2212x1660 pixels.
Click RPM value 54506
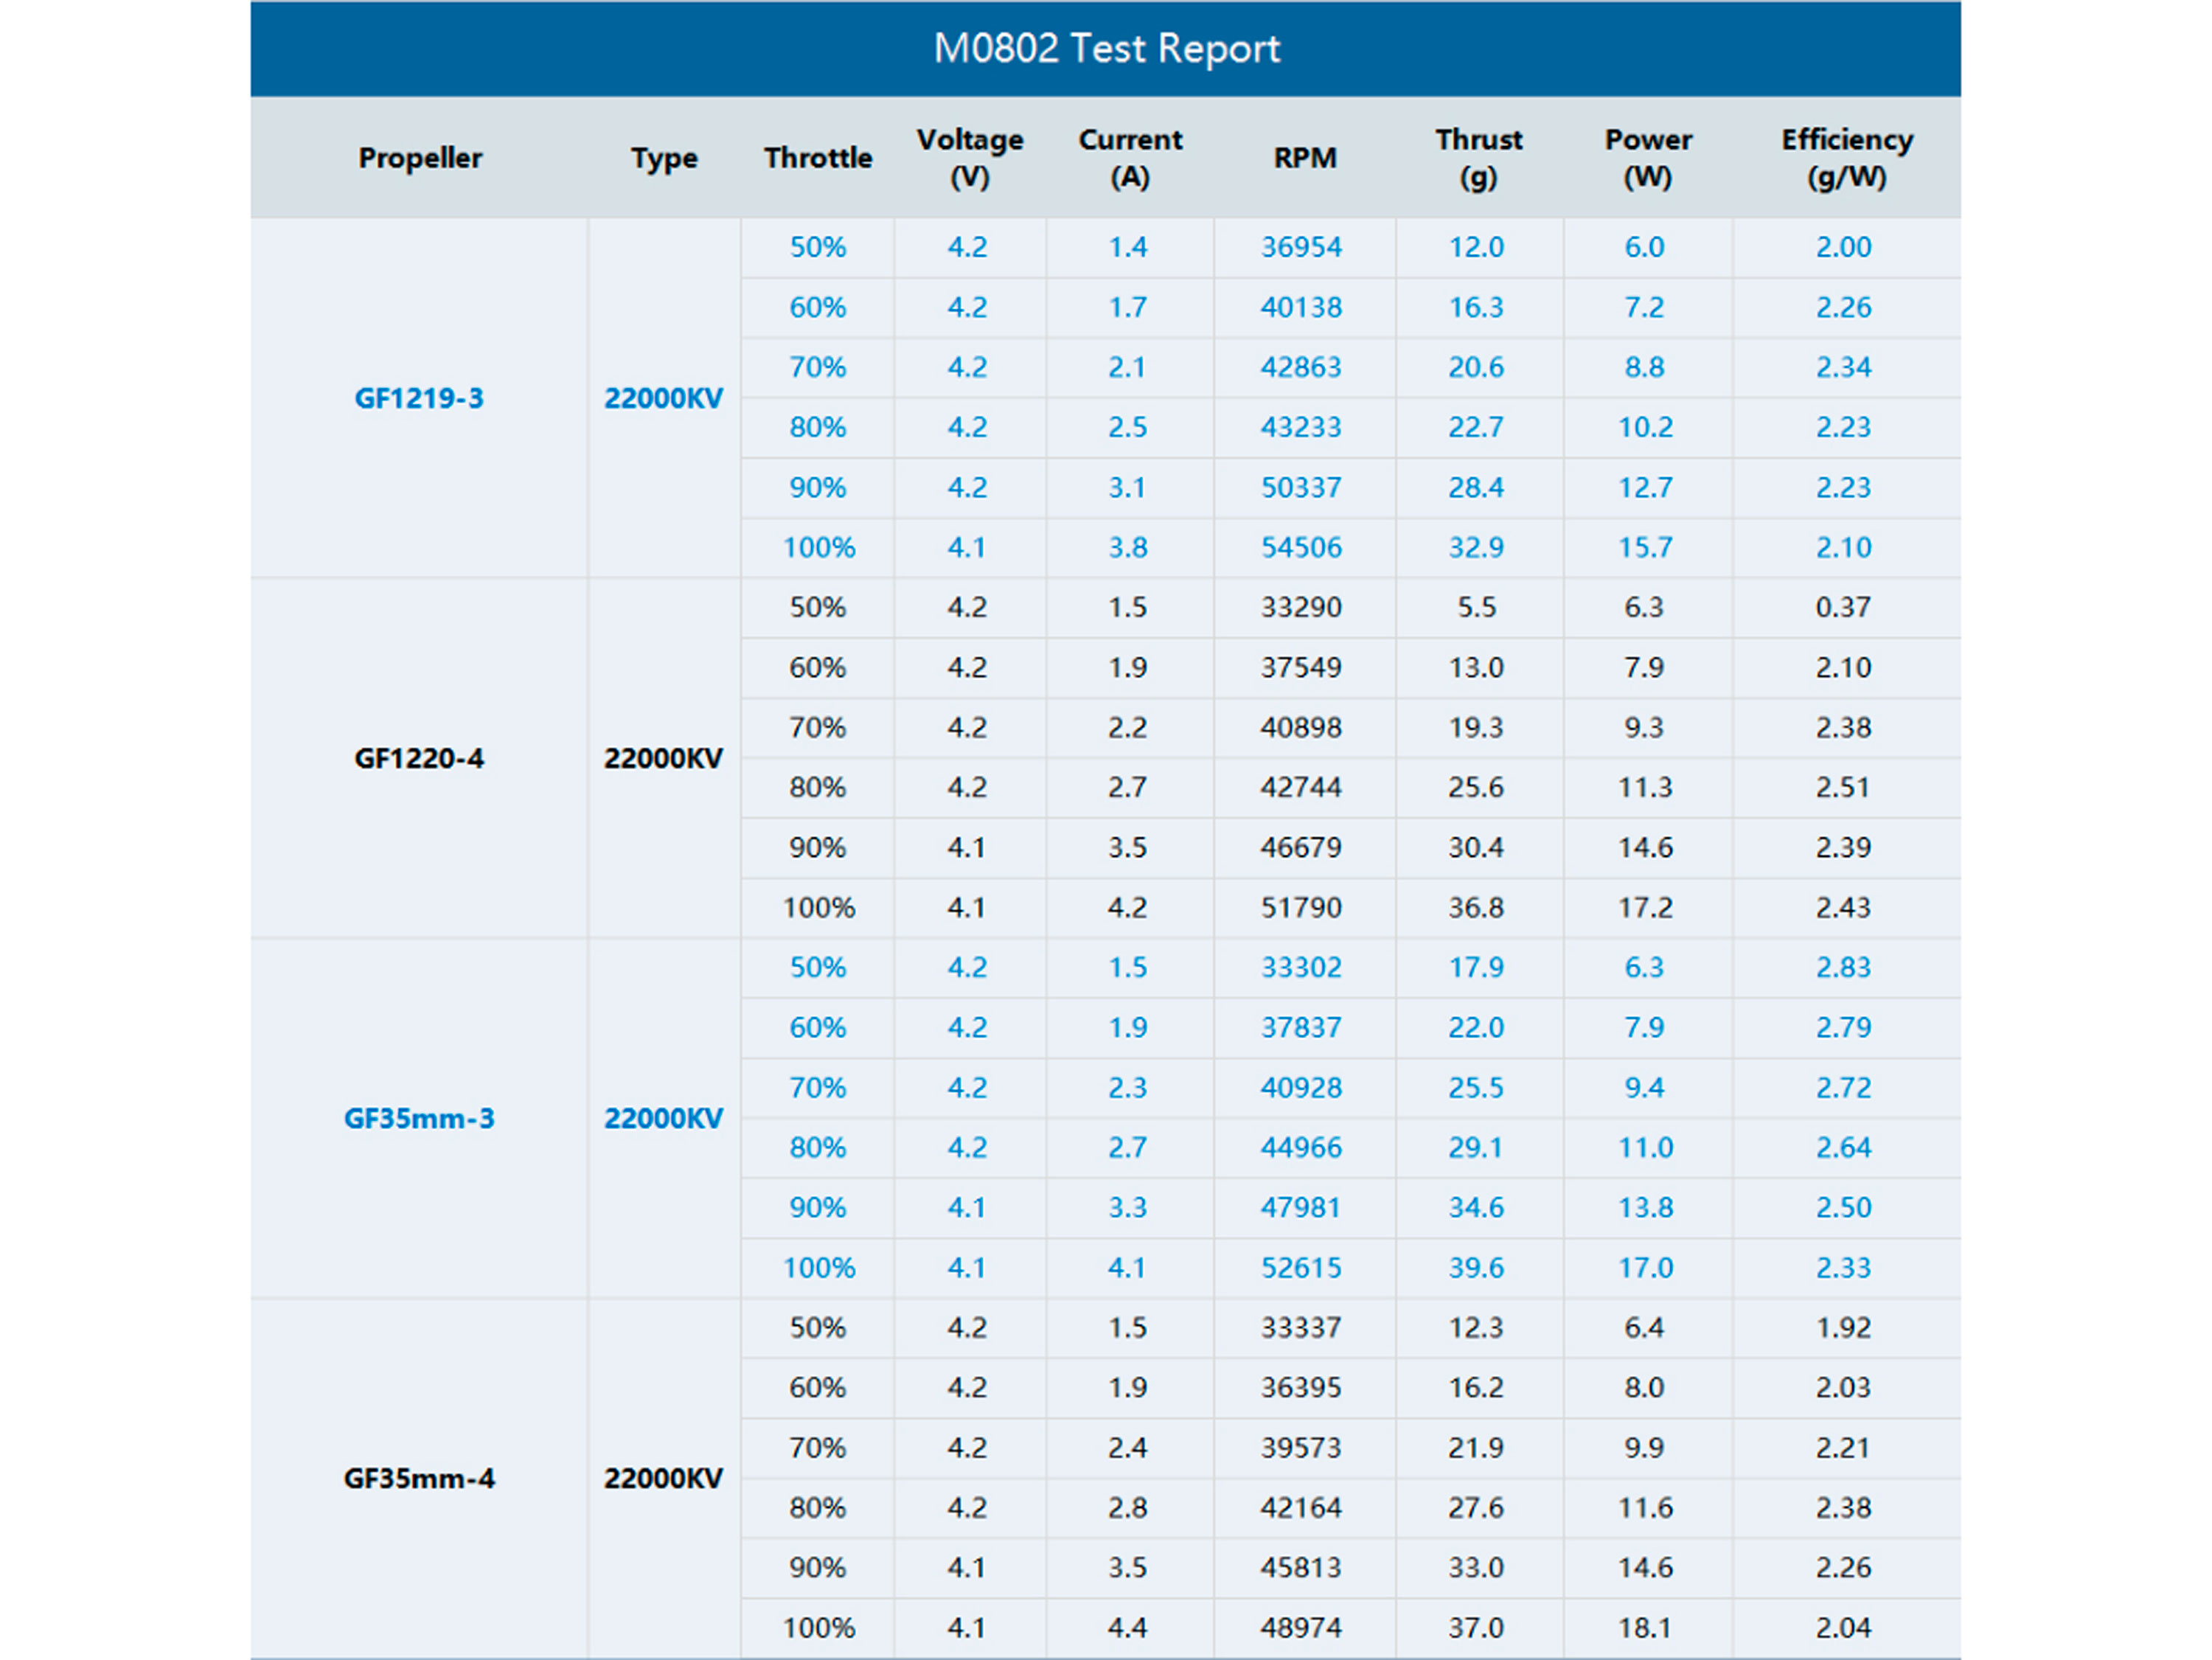(1301, 547)
